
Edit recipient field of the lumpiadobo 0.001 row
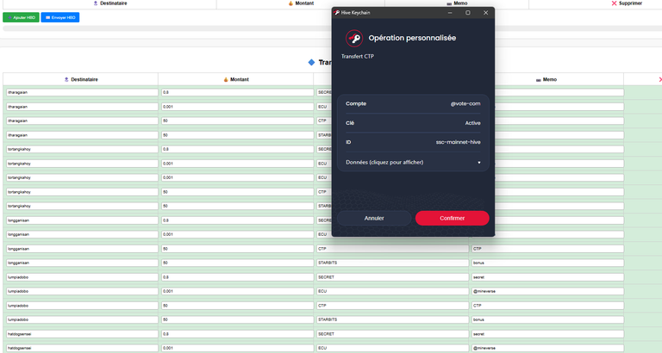[x=82, y=291]
